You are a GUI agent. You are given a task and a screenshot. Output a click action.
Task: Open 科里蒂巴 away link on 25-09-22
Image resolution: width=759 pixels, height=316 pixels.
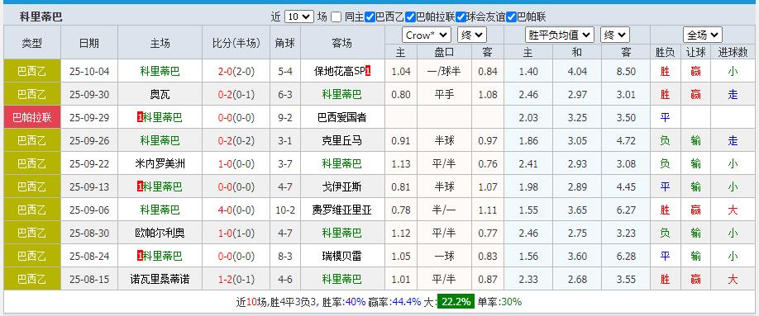(x=342, y=164)
